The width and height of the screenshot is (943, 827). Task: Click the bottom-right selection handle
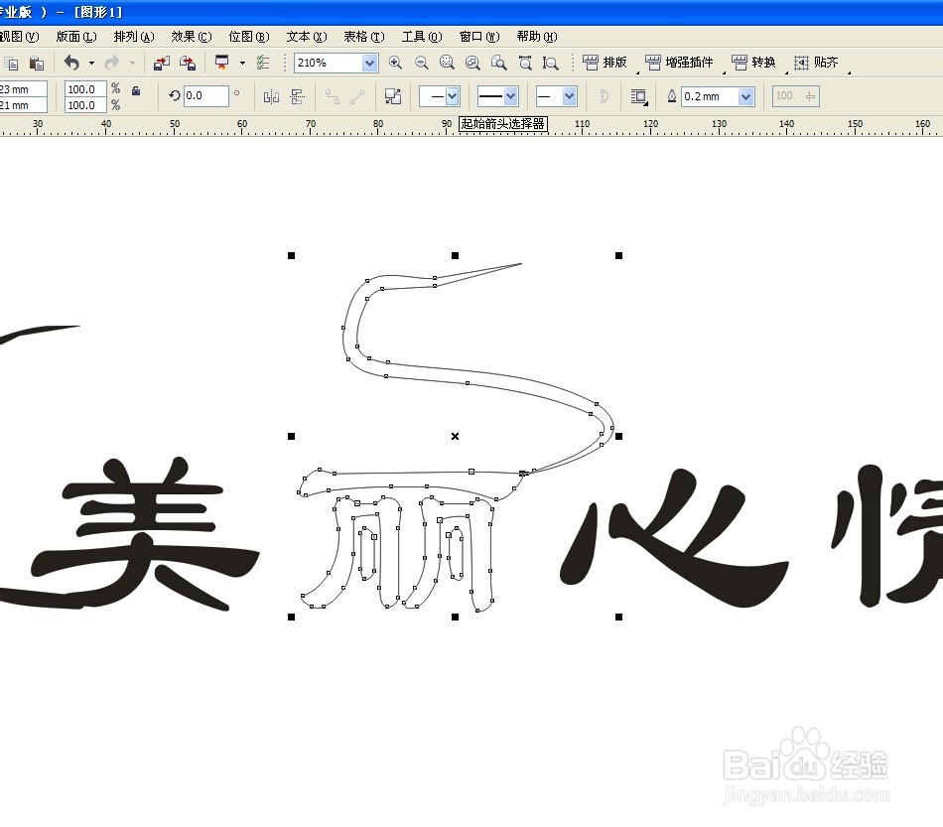tap(618, 617)
